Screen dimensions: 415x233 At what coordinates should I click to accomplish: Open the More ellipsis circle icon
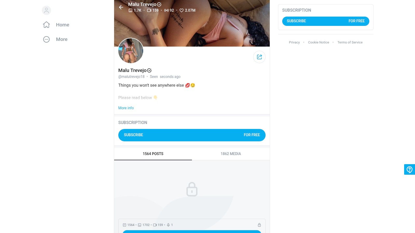46,39
